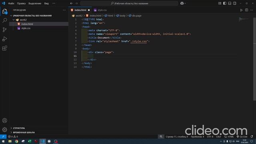Screen dimensions: 256x144
Task: Start Go Live server
Action: point(242,136)
